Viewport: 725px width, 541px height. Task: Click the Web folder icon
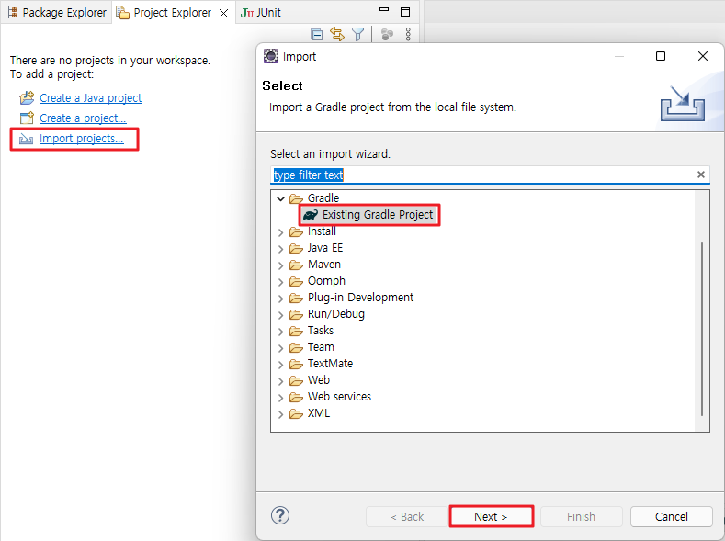pyautogui.click(x=296, y=380)
